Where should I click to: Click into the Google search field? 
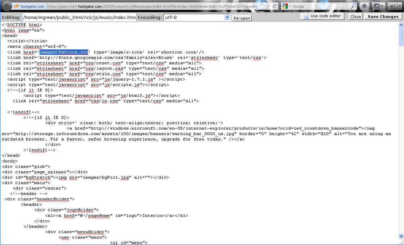click(321, 6)
